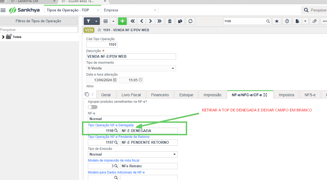The image size is (327, 180).
Task: Go to the first record
Action: [132, 21]
